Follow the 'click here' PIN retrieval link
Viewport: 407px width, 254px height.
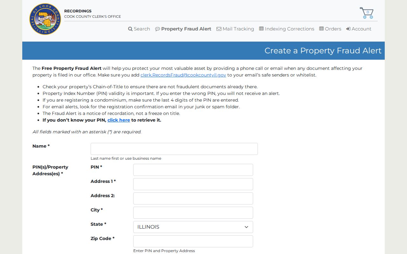click(119, 120)
